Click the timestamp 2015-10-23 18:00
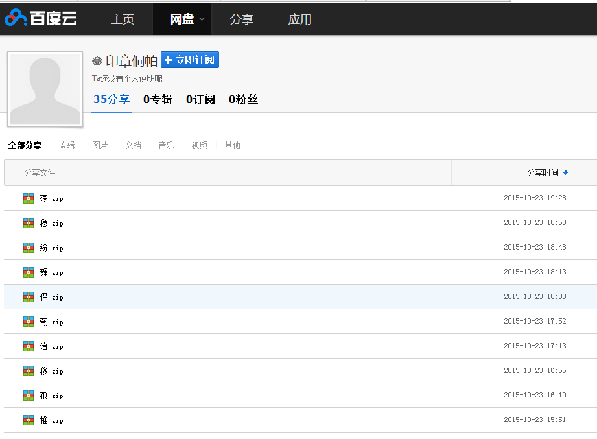The width and height of the screenshot is (597, 439). tap(535, 296)
